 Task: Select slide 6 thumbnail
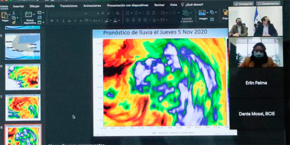23,77
